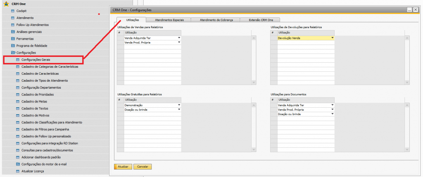The height and width of the screenshot is (177, 423).
Task: Click the Programa de fidelidade folder icon
Action: click(x=13, y=46)
